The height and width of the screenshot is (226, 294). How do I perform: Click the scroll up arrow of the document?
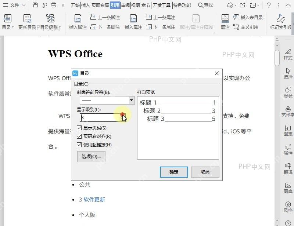(x=277, y=45)
